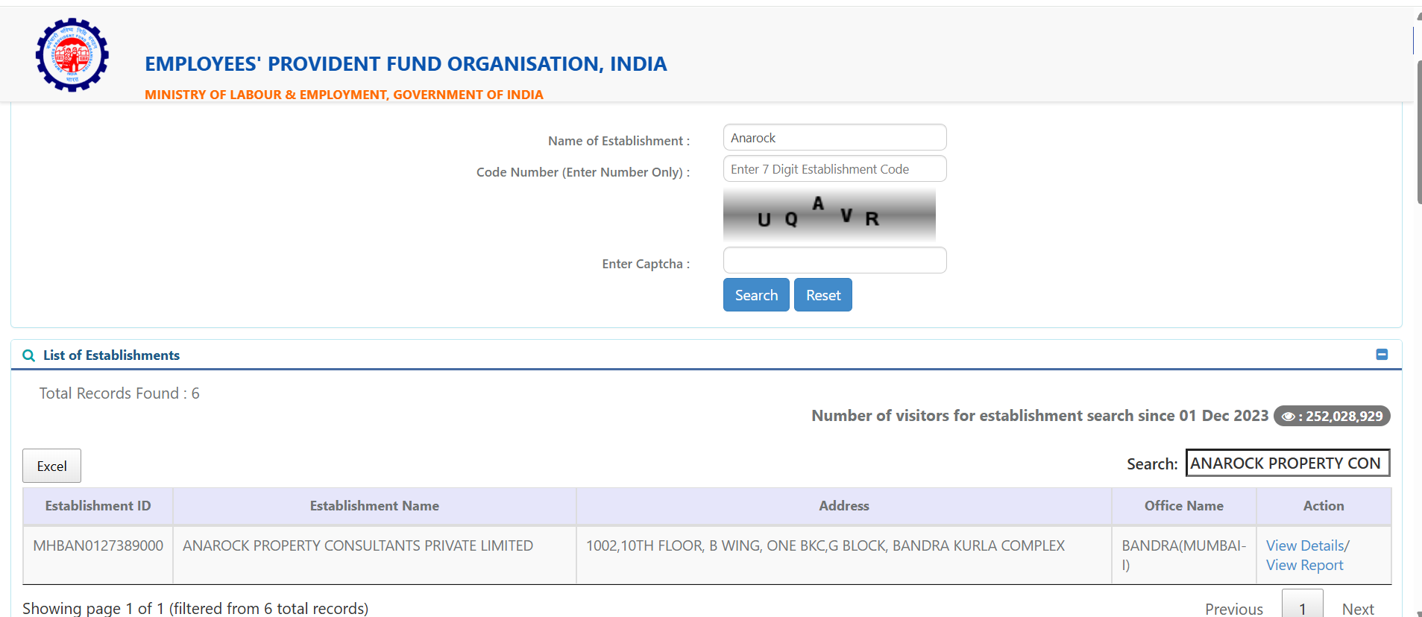Export the table using Excel button
The height and width of the screenshot is (617, 1422).
click(x=51, y=466)
